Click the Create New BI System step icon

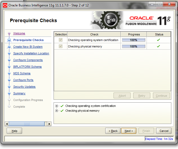(9, 47)
